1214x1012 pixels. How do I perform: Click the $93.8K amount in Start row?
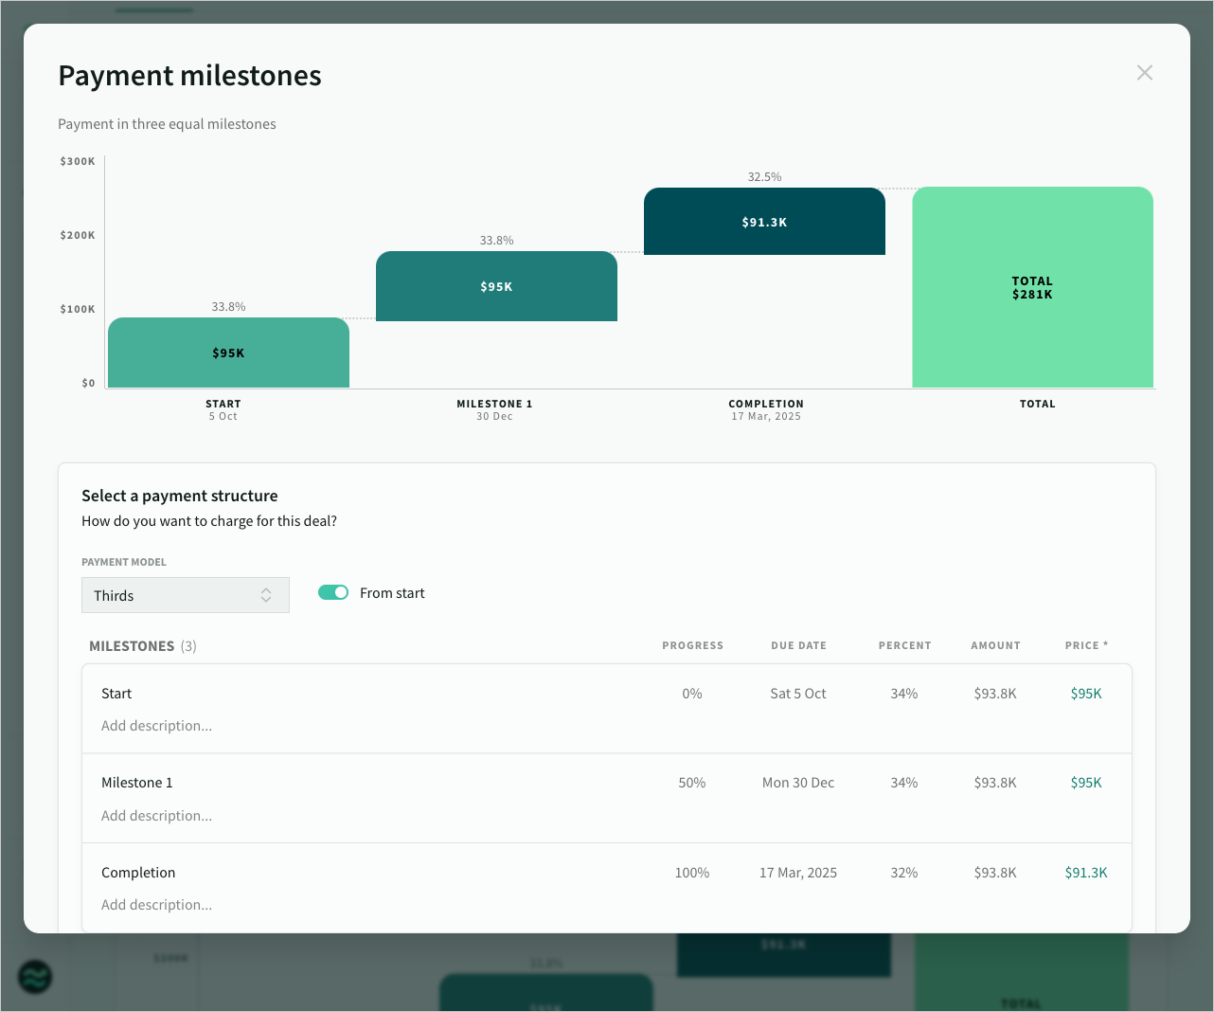click(x=995, y=694)
